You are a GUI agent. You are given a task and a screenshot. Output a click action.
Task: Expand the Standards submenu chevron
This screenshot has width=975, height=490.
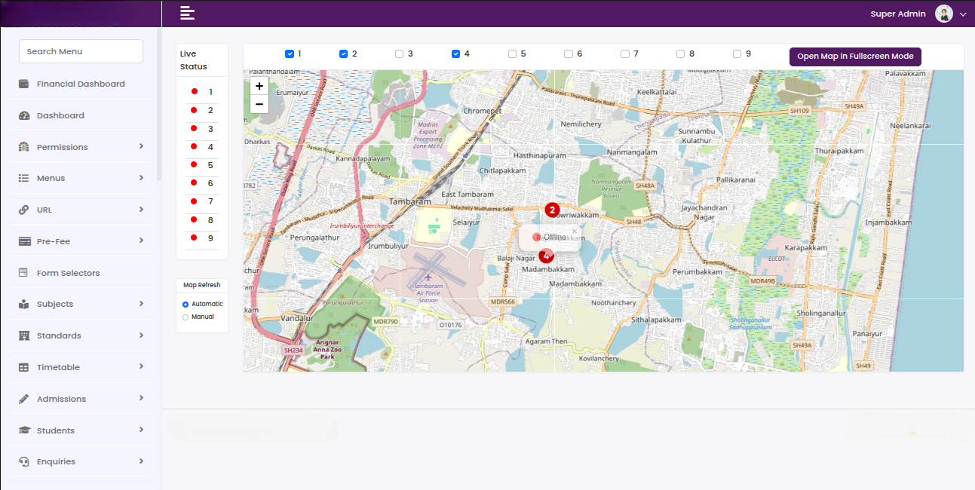tap(141, 335)
